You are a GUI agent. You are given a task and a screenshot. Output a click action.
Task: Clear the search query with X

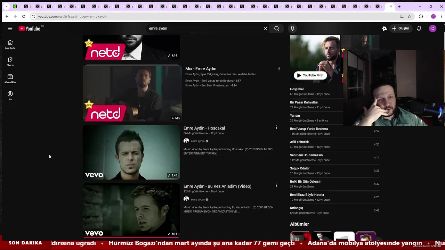(266, 28)
